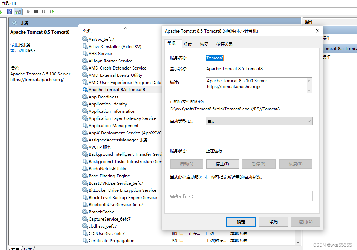Open the Help toolbar icon
357x250 pixels.
coord(9,12)
